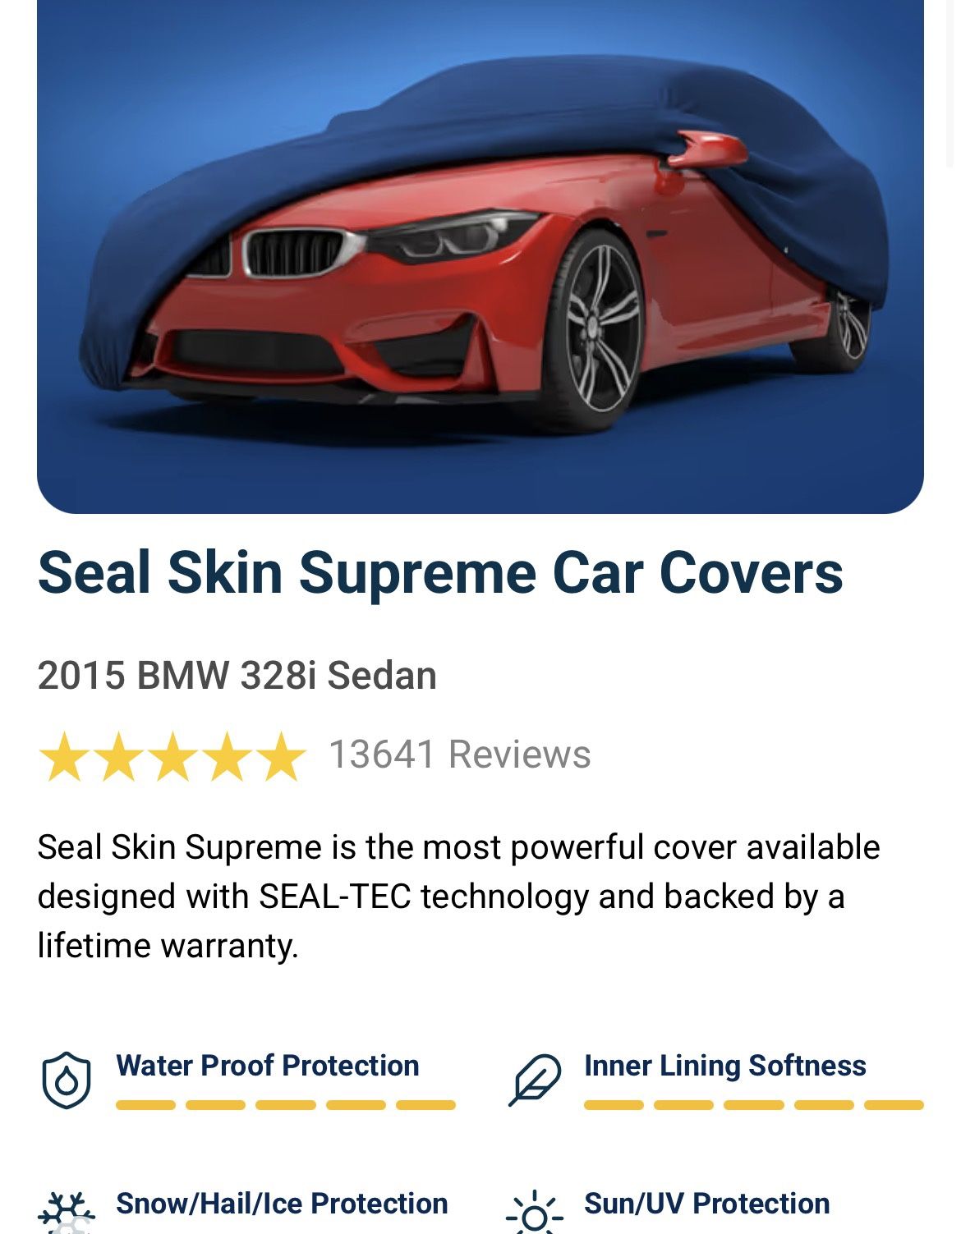This screenshot has width=961, height=1234.
Task: Click the Water Proof Protection rating bar
Action: 286,1105
